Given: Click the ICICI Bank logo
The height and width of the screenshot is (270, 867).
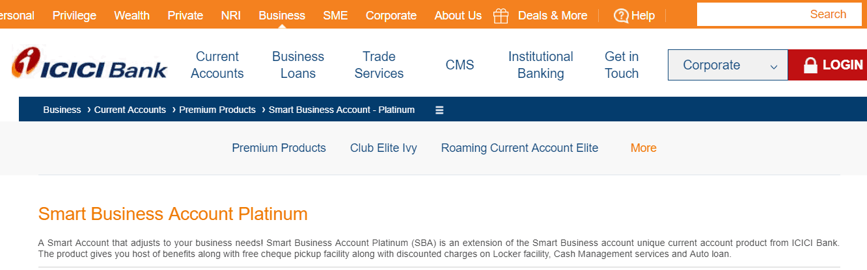Looking at the screenshot, I should coord(89,64).
